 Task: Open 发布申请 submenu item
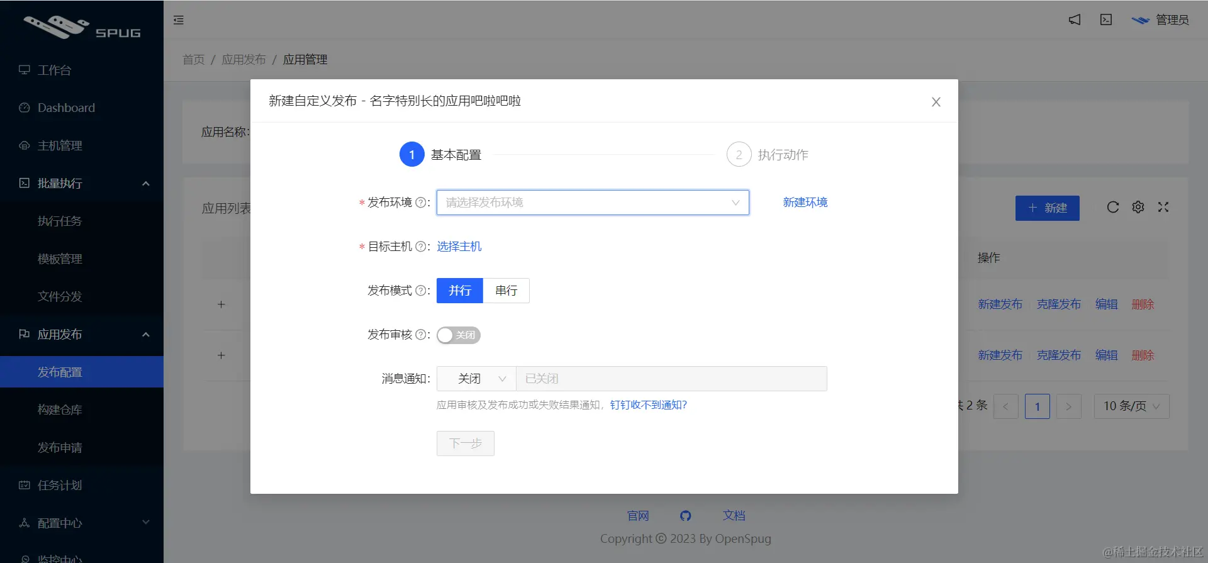82,447
